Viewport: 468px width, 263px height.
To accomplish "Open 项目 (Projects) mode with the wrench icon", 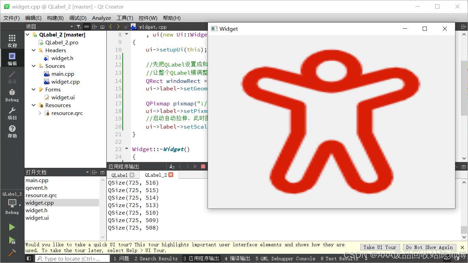I will pos(12,113).
